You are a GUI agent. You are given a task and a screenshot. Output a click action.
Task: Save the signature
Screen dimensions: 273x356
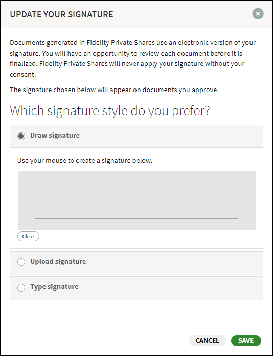tap(246, 340)
